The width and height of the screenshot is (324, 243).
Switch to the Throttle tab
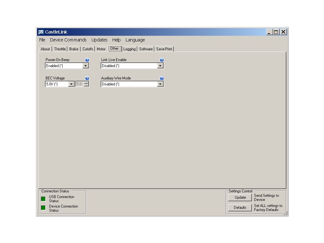coord(60,49)
